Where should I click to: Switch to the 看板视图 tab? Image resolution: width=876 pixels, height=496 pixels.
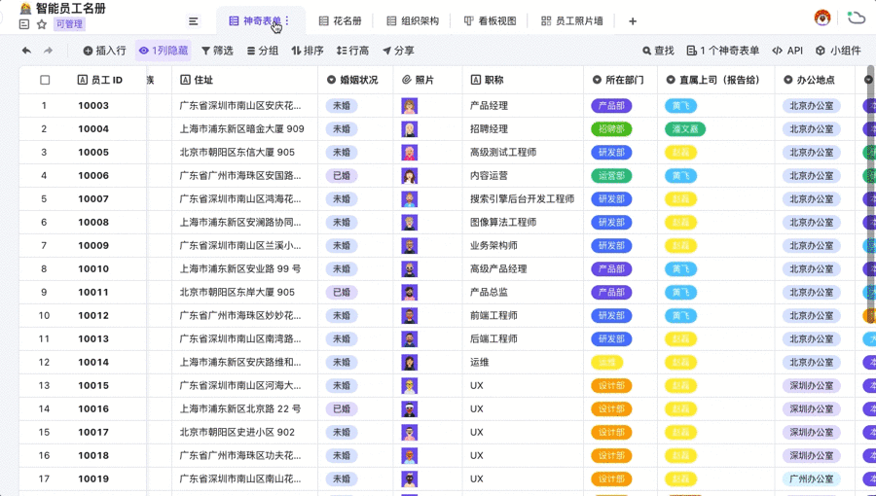[490, 21]
